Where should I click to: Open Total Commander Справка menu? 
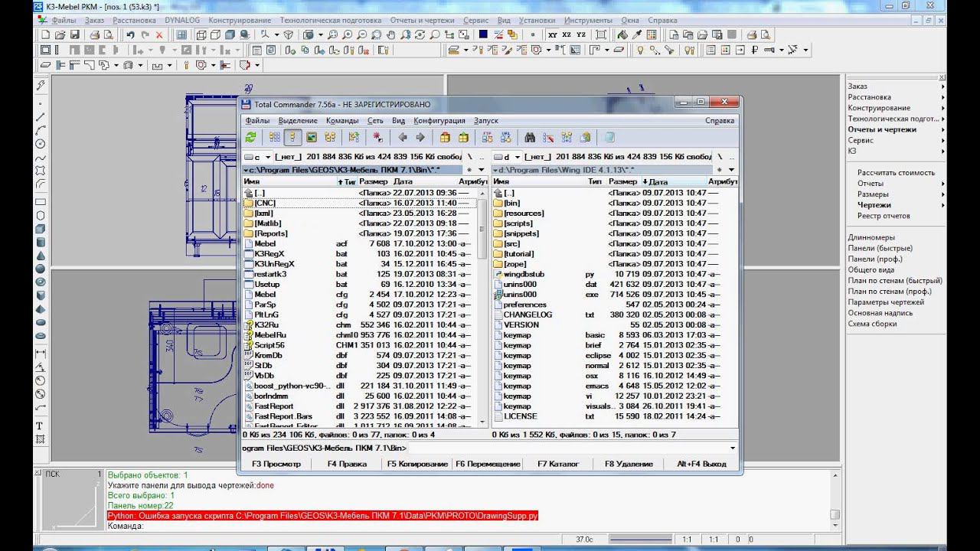[720, 120]
